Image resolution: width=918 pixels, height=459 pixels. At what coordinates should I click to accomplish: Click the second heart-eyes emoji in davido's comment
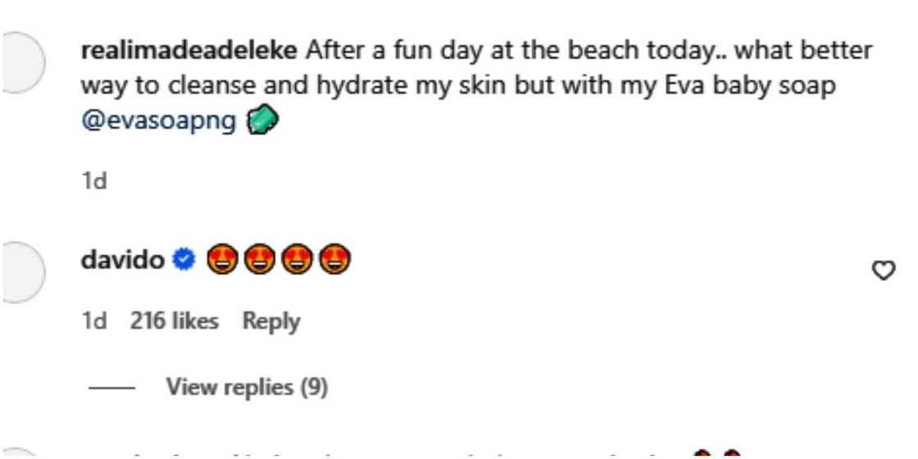[258, 262]
